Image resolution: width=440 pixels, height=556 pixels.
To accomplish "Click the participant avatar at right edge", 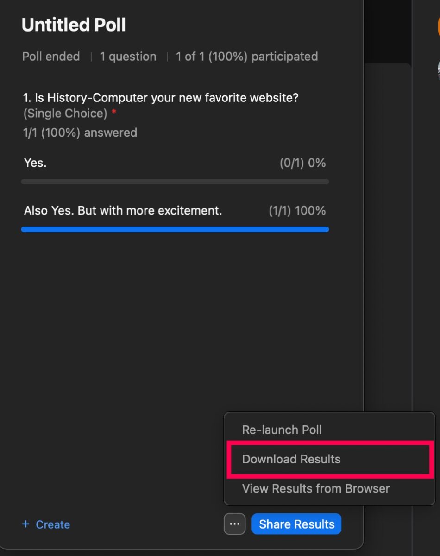I will point(438,69).
